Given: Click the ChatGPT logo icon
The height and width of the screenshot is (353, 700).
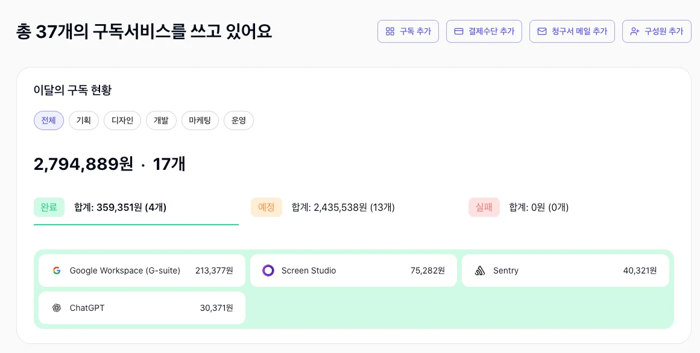Looking at the screenshot, I should [x=57, y=308].
